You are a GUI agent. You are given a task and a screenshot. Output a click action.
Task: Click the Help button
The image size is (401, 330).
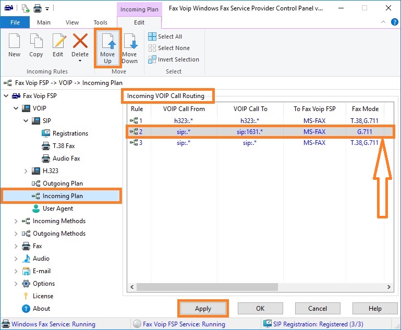point(375,309)
